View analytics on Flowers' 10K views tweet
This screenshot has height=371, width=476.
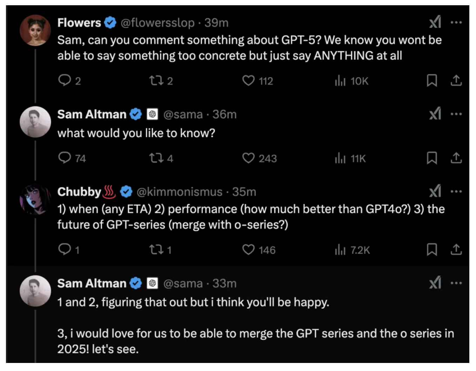pos(340,81)
